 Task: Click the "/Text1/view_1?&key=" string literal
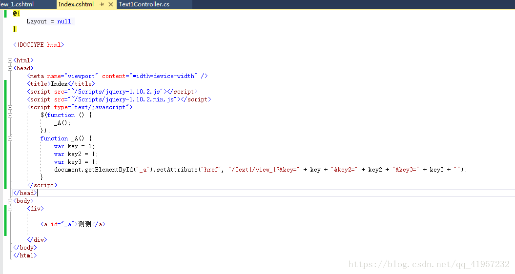point(264,170)
